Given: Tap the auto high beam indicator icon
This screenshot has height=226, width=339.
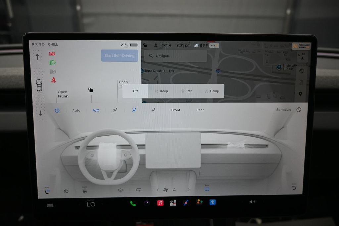Looking at the screenshot, I should [x=53, y=71].
